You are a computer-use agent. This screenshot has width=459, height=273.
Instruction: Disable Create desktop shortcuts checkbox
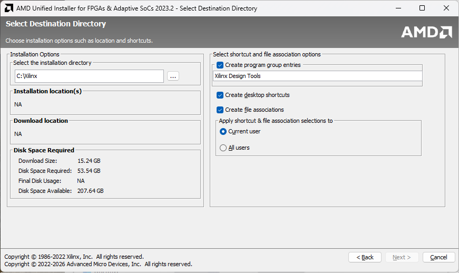pyautogui.click(x=220, y=95)
